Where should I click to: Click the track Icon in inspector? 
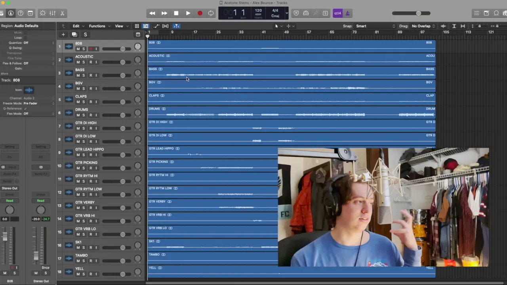[x=29, y=90]
